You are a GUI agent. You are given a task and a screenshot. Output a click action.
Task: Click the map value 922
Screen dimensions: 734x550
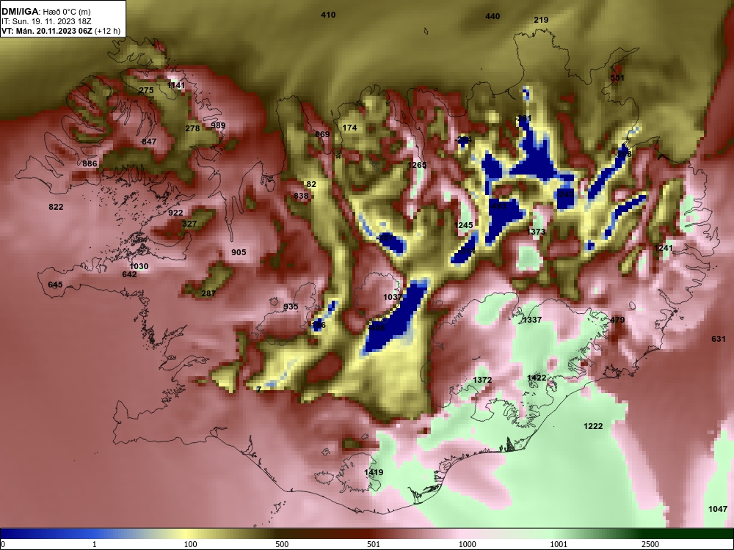click(x=175, y=213)
